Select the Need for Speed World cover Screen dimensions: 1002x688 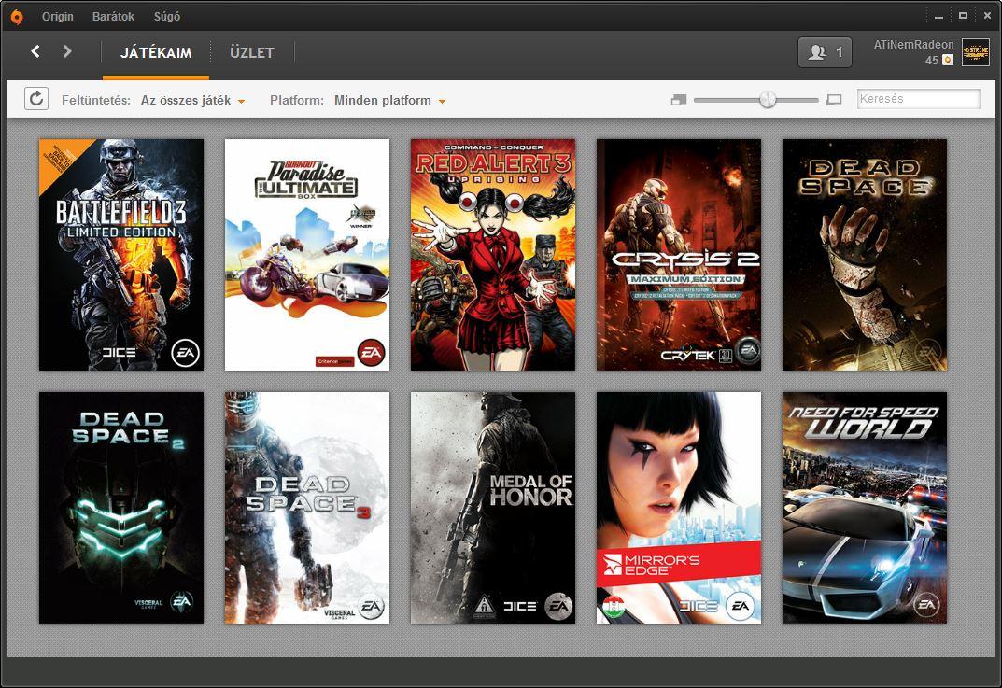[865, 508]
